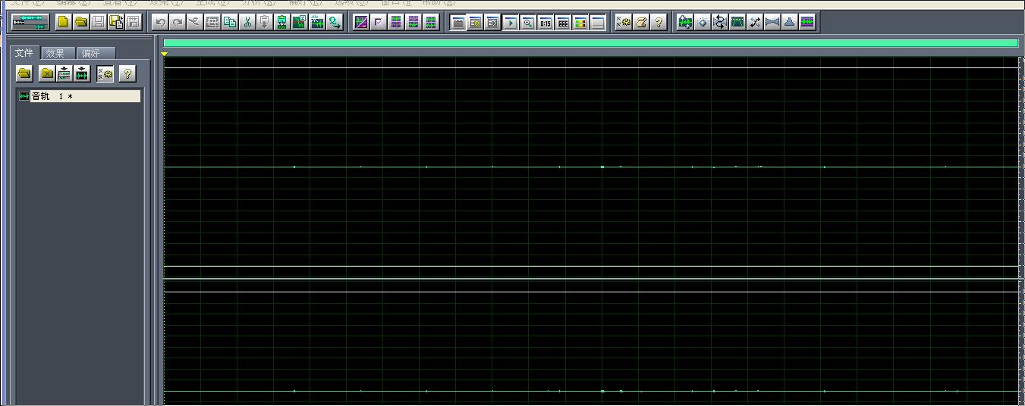
Task: Click the Save As disk-with-pages icon
Action: (115, 22)
